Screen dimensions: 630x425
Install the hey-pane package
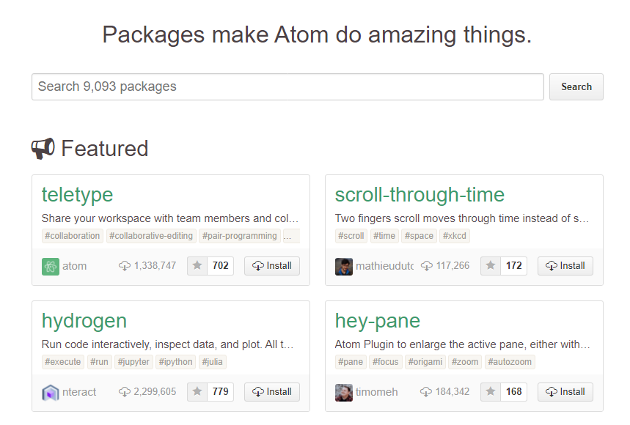pyautogui.click(x=565, y=392)
